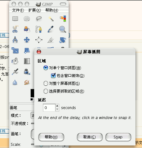
Task: Open the 帮助(H) menu in GIMP toolbox
Action: coord(52,10)
